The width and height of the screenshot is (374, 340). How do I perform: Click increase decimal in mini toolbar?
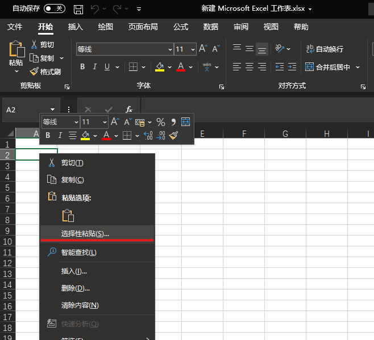point(148,136)
